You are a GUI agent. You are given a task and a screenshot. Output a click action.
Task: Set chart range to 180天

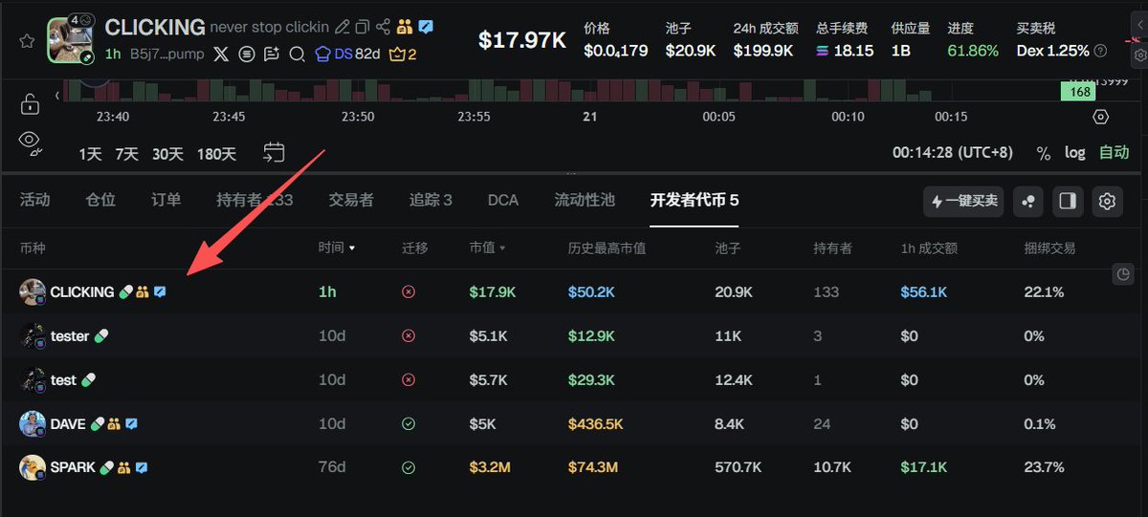coord(216,153)
